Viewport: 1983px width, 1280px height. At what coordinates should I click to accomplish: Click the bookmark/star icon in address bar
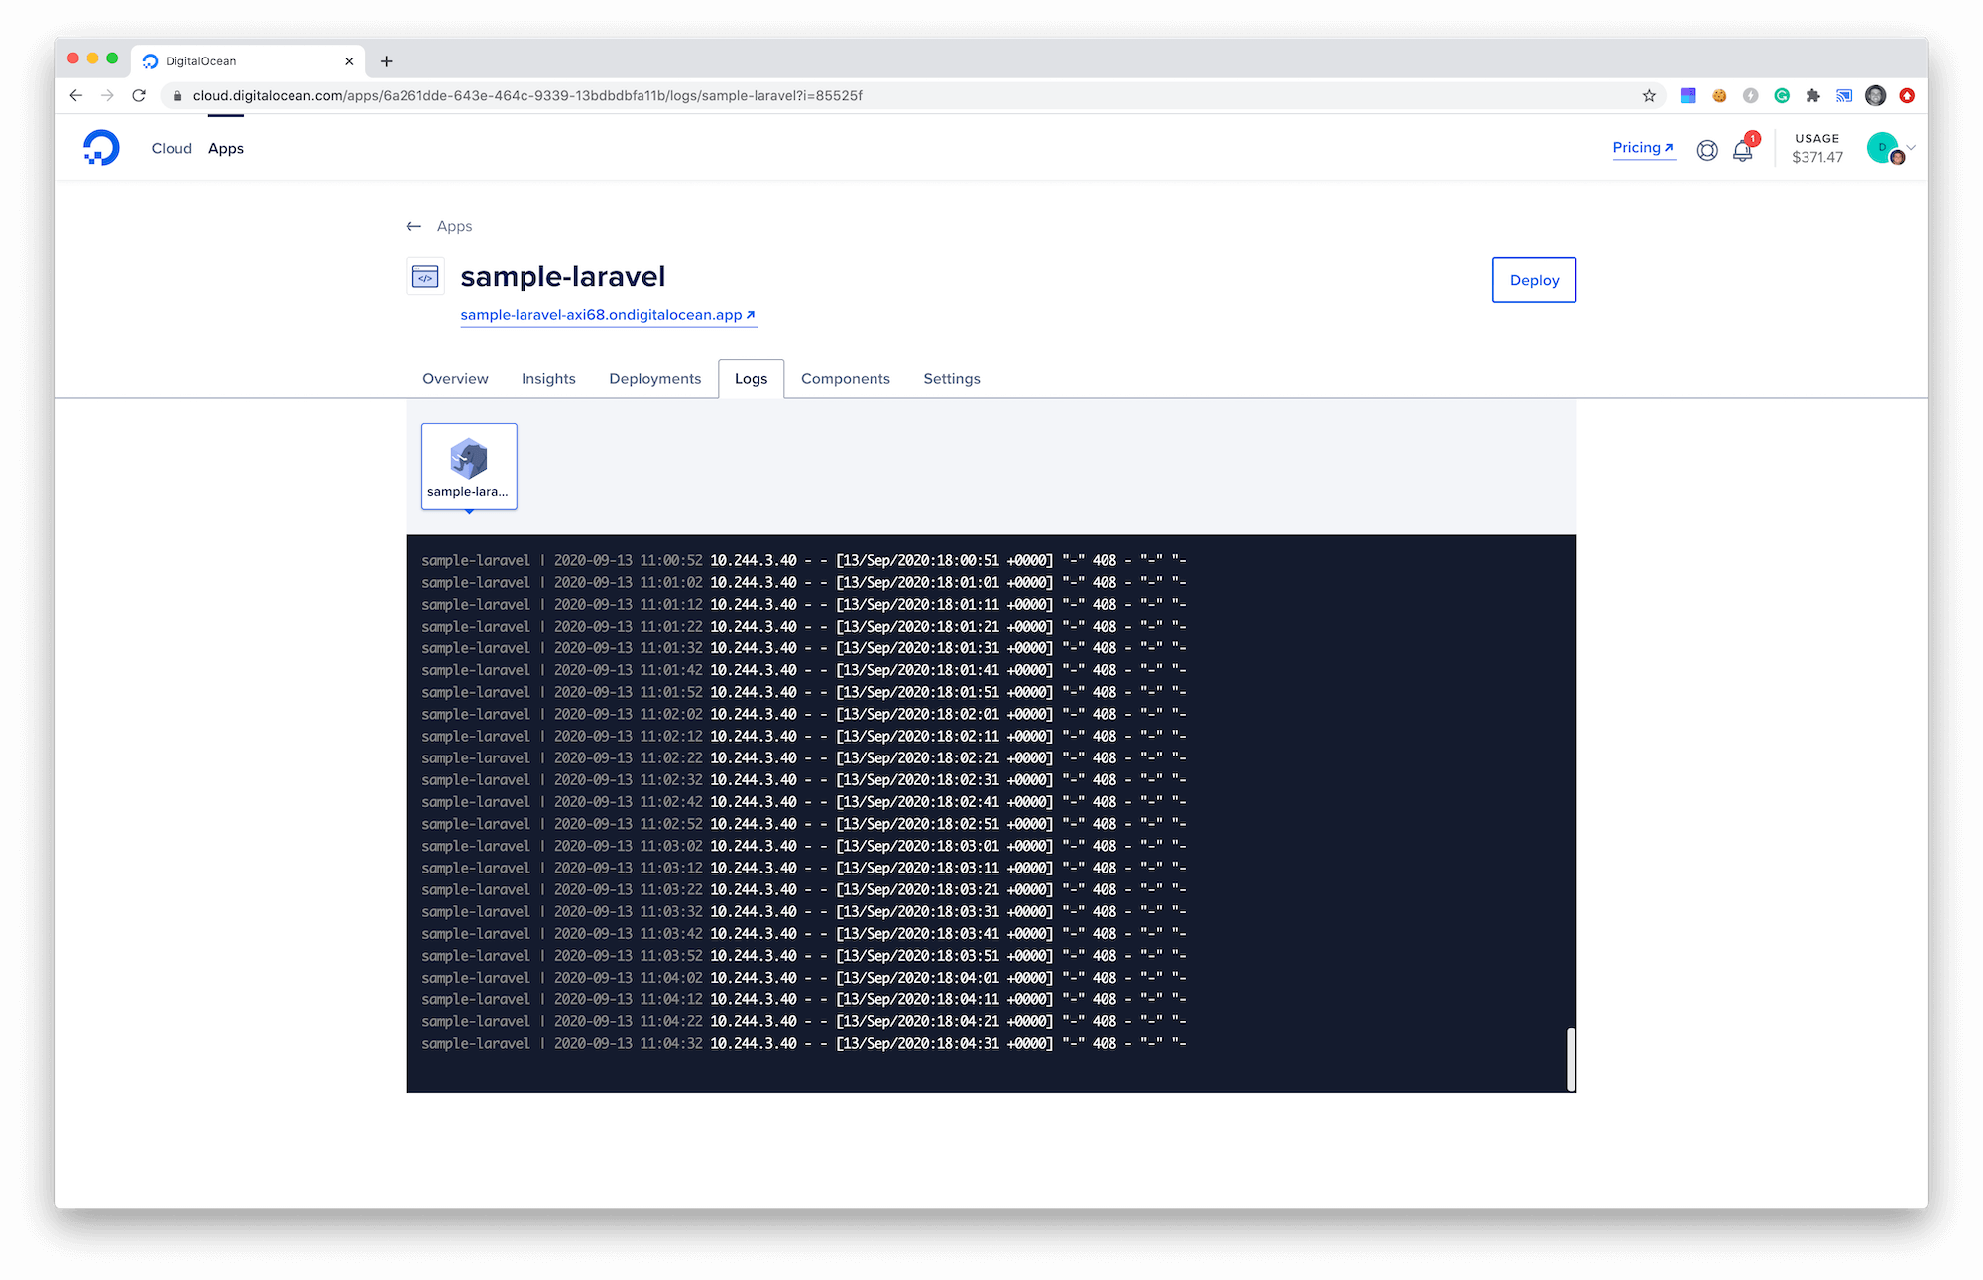click(1648, 95)
